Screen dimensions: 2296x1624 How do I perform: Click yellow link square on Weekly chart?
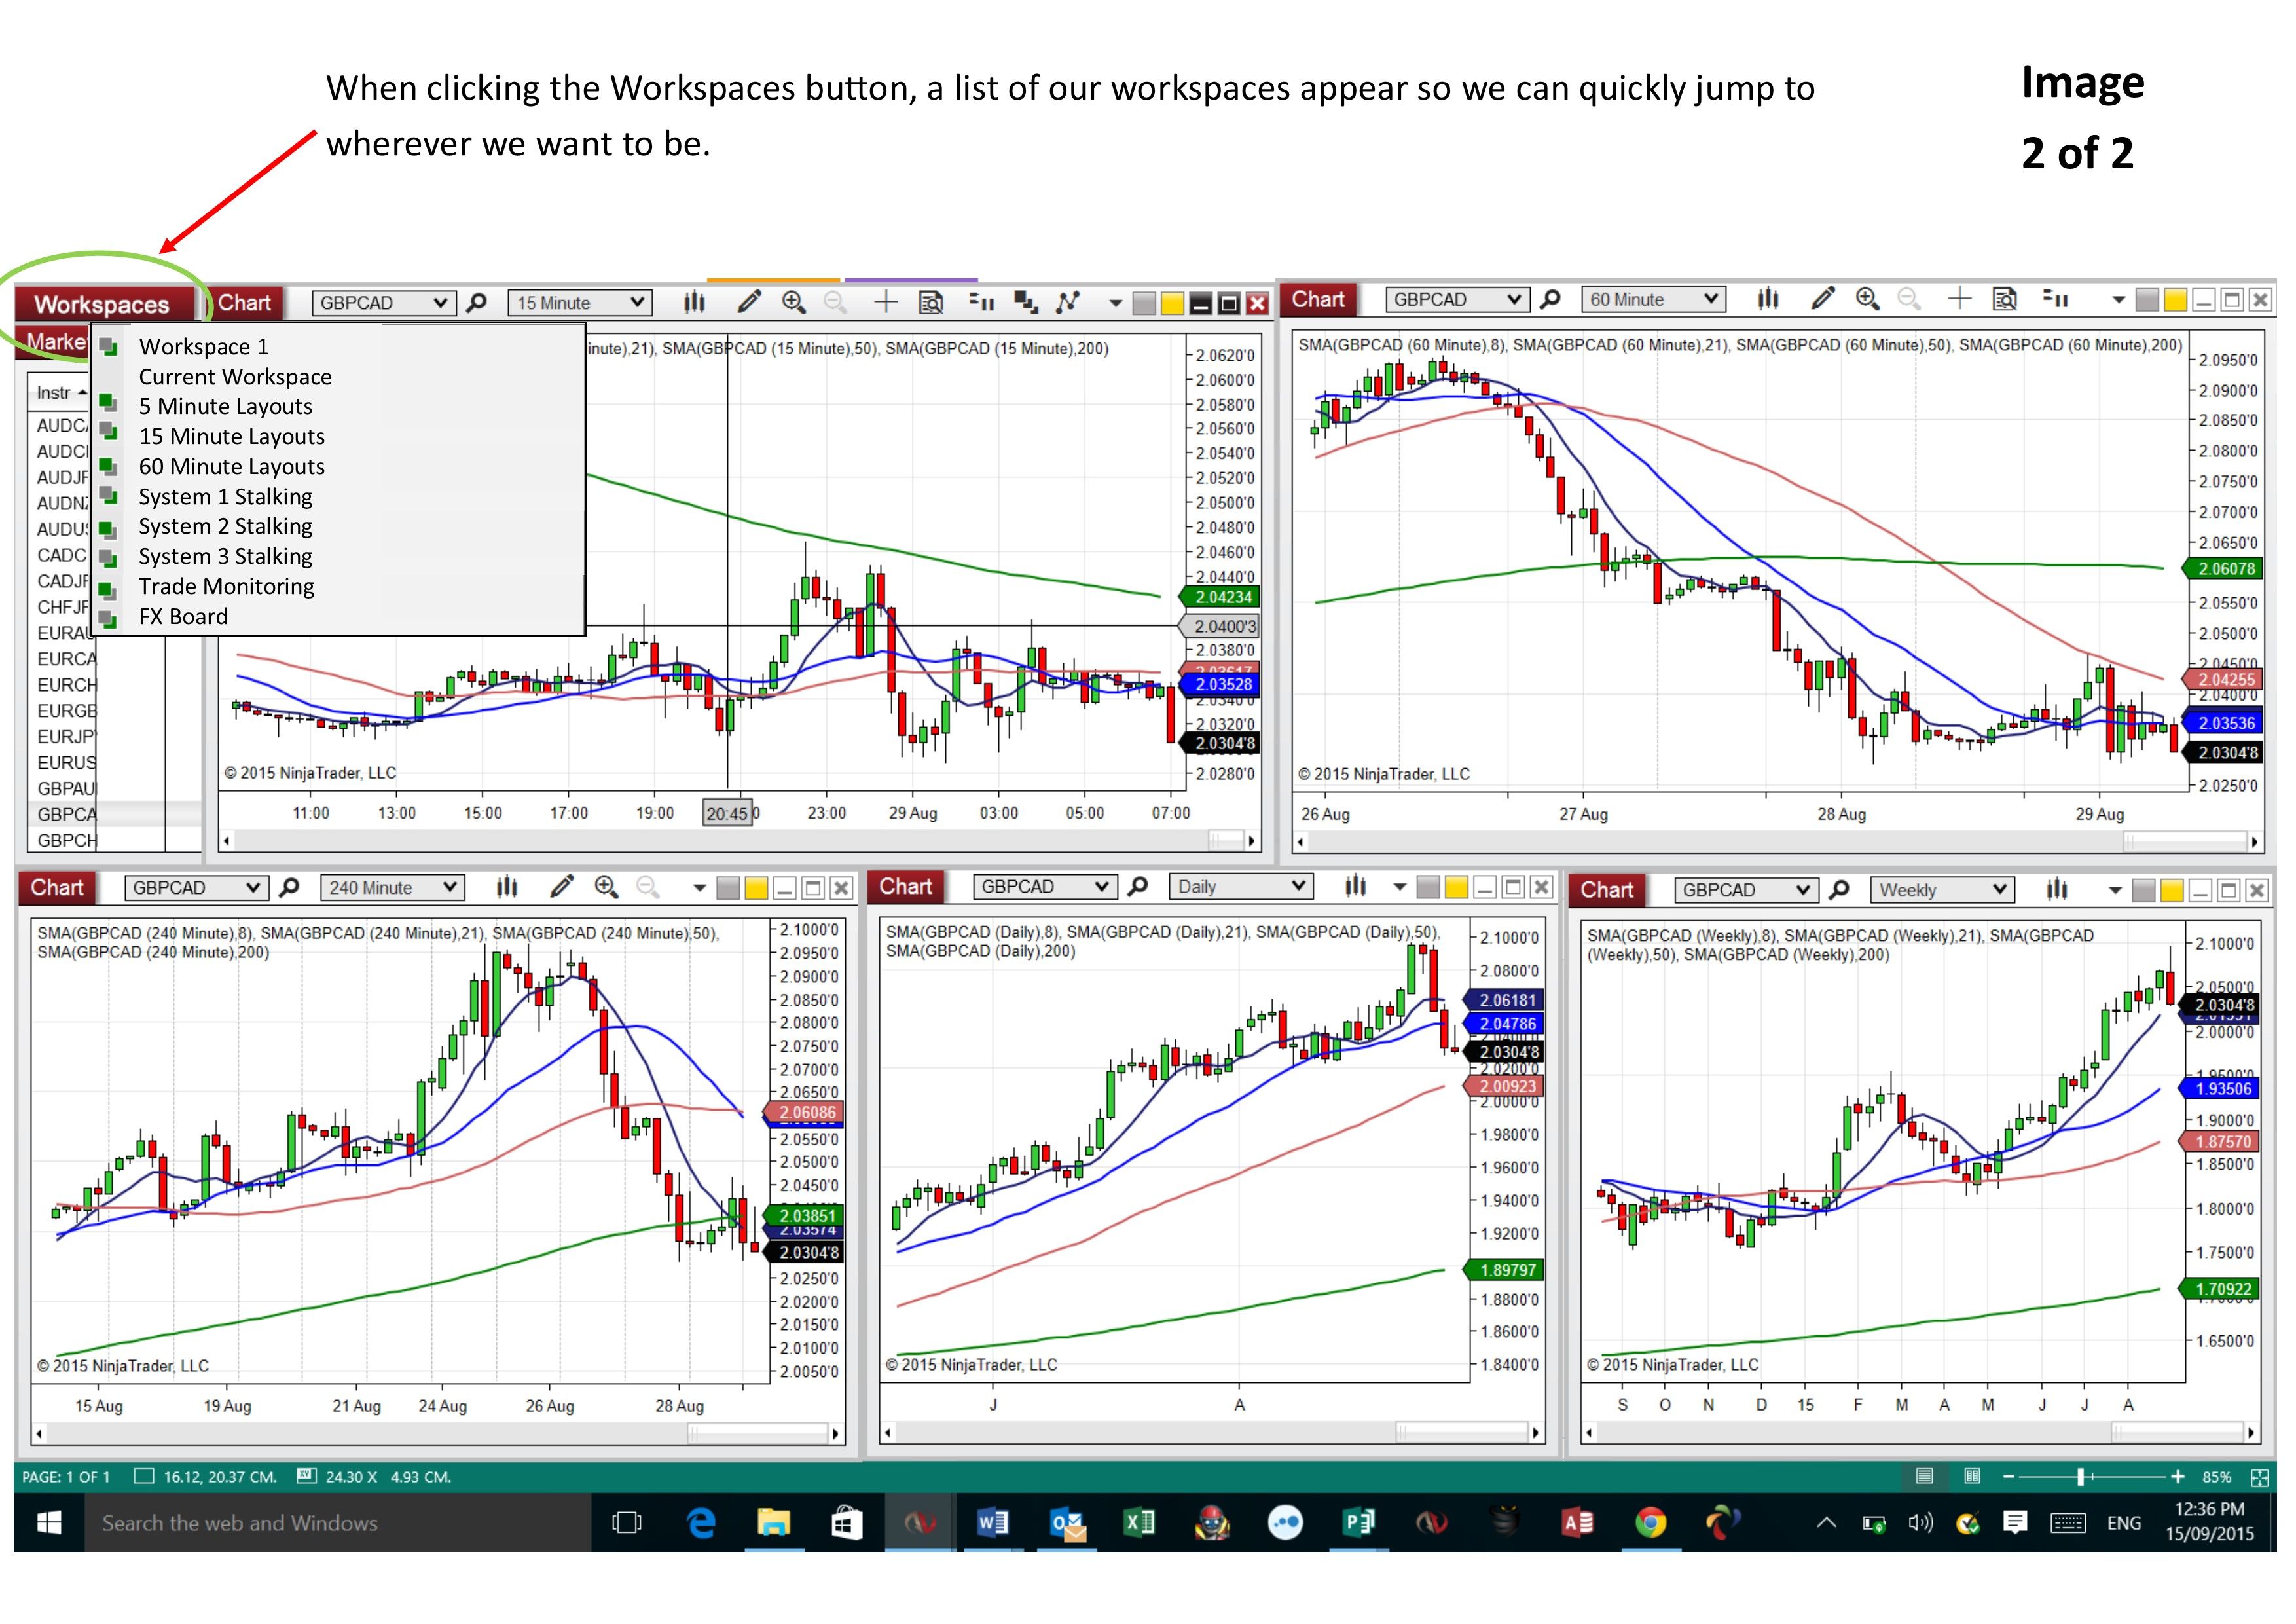click(x=2173, y=891)
